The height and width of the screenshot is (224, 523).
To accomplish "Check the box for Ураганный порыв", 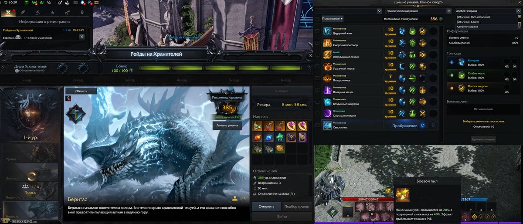I will [x=317, y=67].
